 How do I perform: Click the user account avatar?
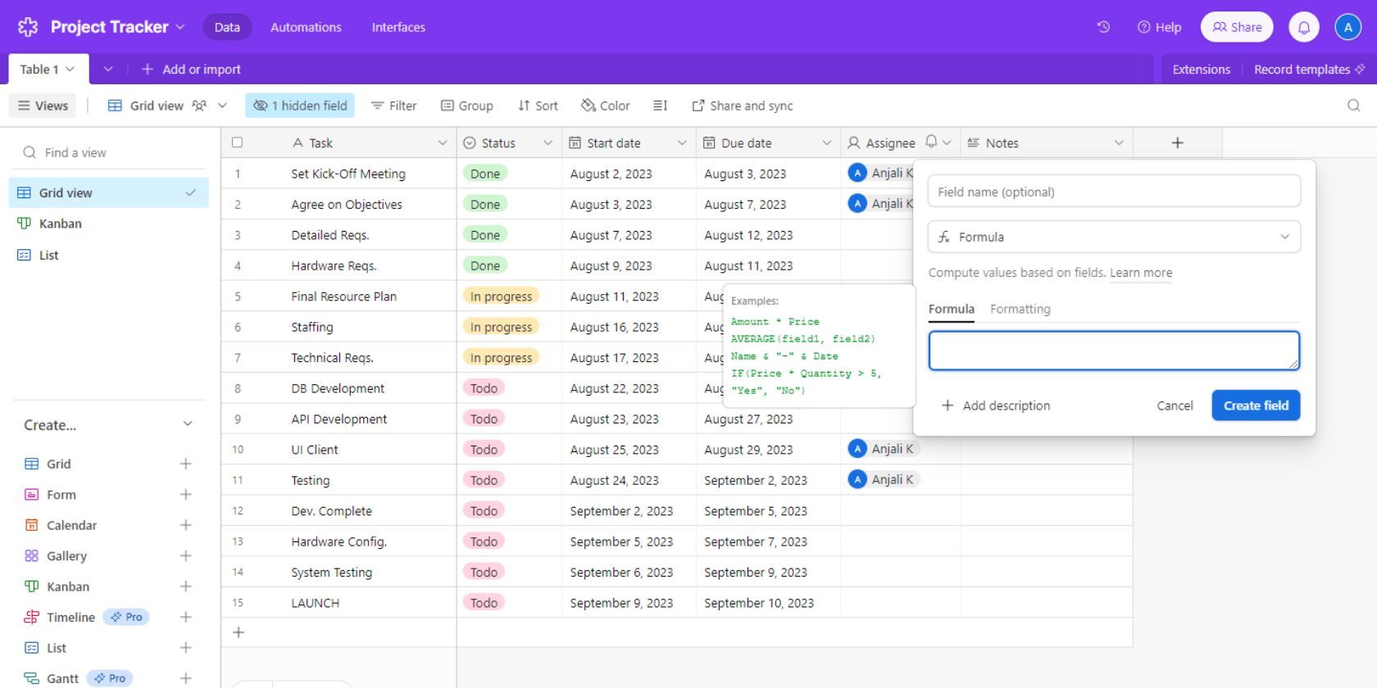tap(1347, 27)
